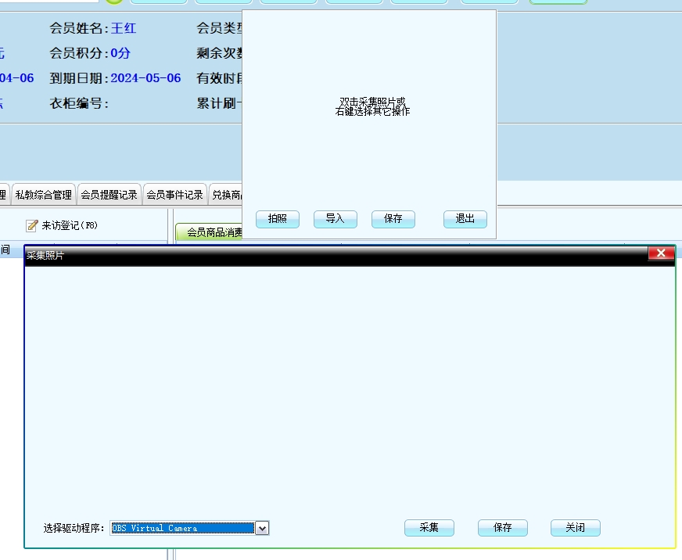The width and height of the screenshot is (682, 560).
Task: Click the 退出 exit button
Action: 465,219
